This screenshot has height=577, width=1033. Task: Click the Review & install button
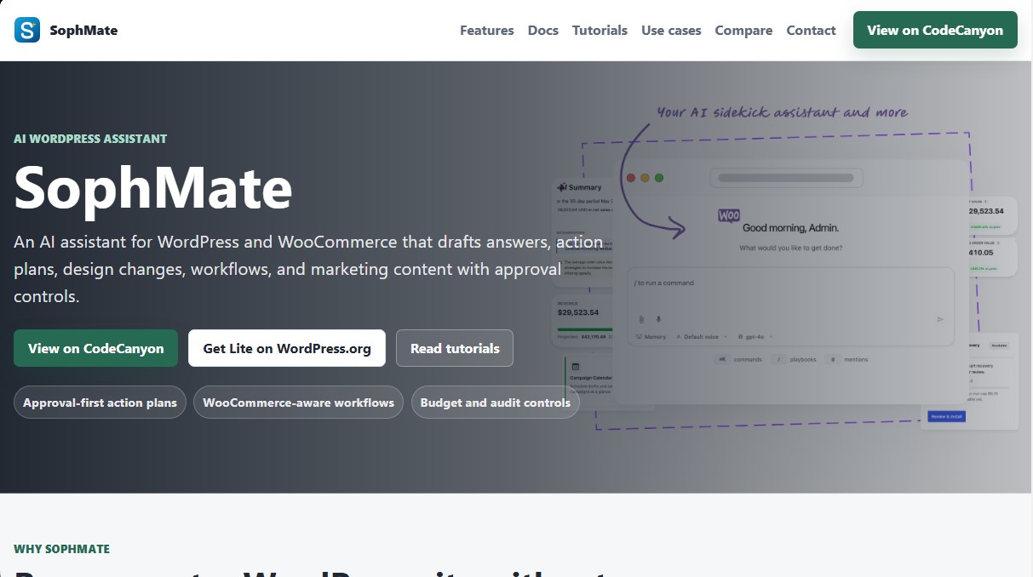946,416
